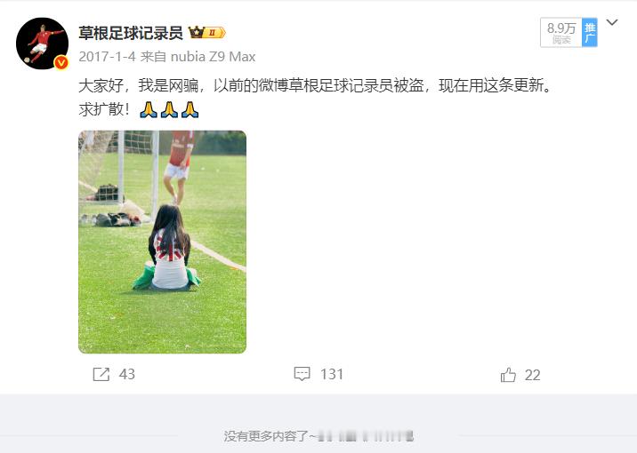The image size is (637, 453).
Task: Click the repost share icon
Action: click(101, 374)
